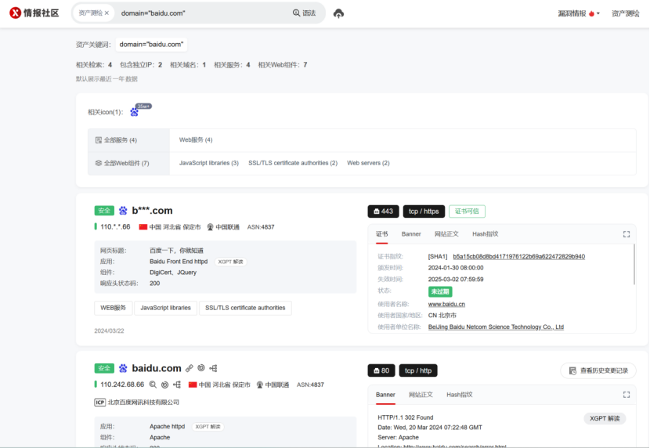650x448 pixels.
Task: Click the ICP badge icon
Action: click(100, 403)
